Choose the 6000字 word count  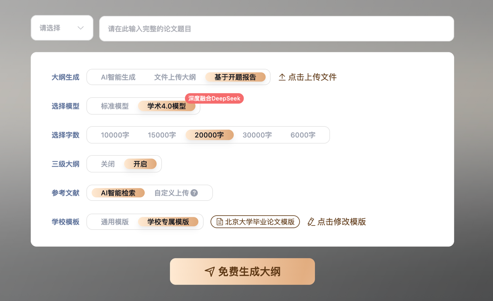(x=303, y=135)
